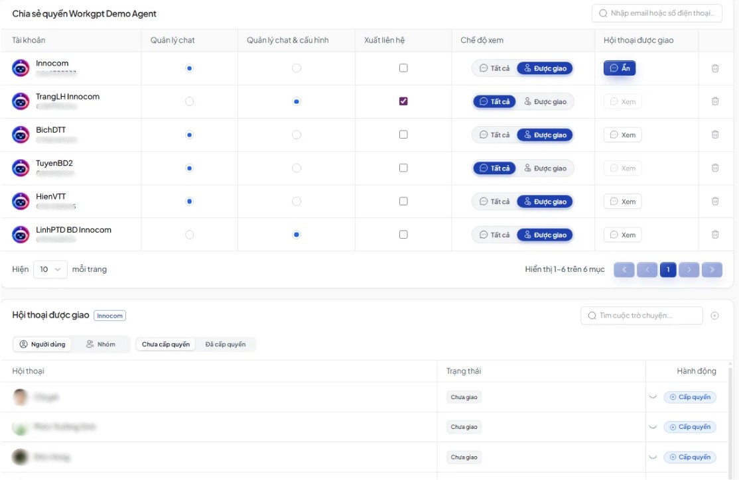
Task: Set Innocom view mode to 'Tất cả'
Action: 494,68
